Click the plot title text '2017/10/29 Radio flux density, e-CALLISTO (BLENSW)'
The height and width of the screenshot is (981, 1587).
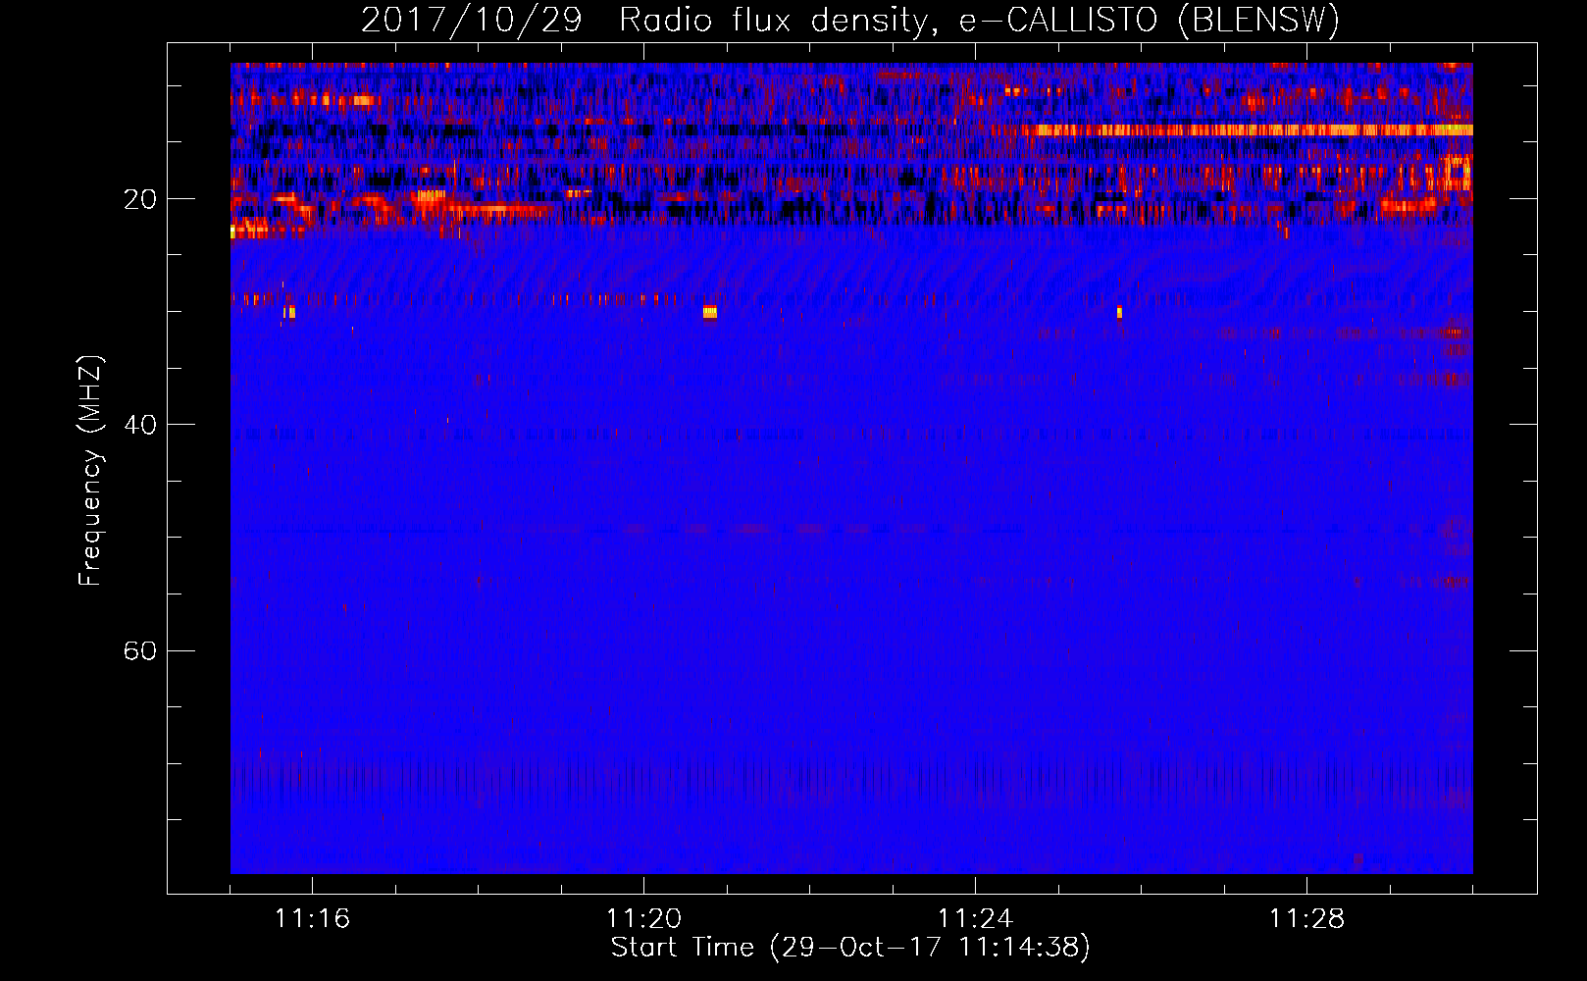click(850, 20)
